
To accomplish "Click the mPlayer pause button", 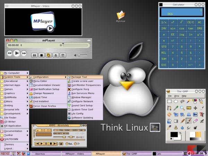I will tap(34, 55).
